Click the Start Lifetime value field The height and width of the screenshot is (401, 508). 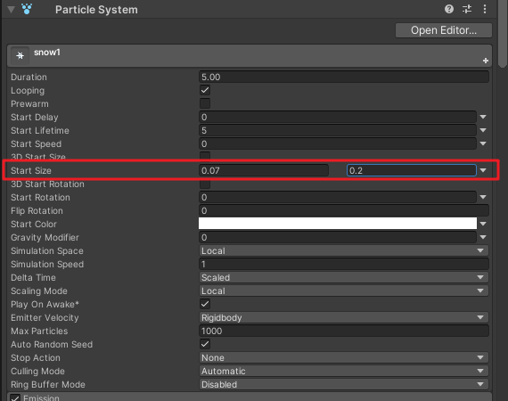tap(338, 130)
